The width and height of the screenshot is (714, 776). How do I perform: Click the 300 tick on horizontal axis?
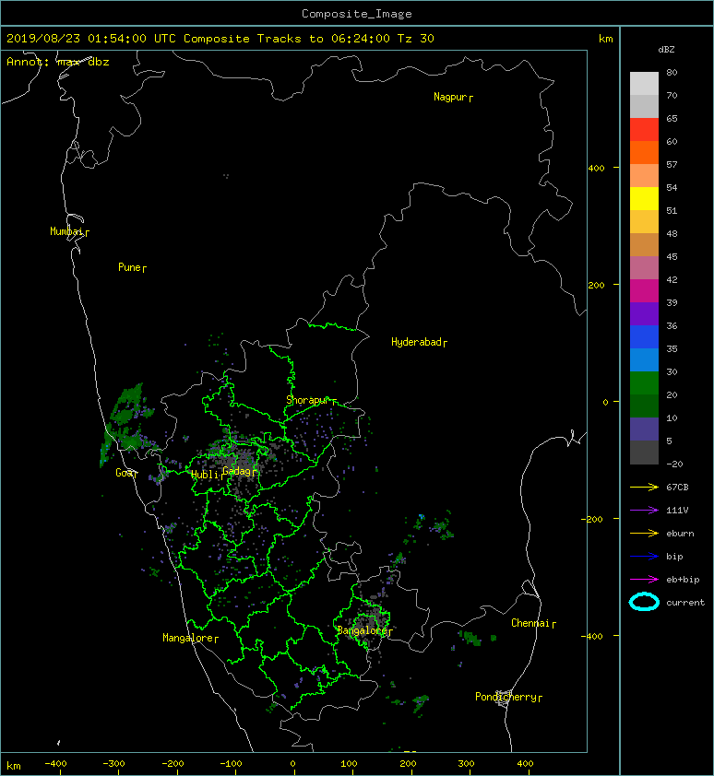coord(466,764)
